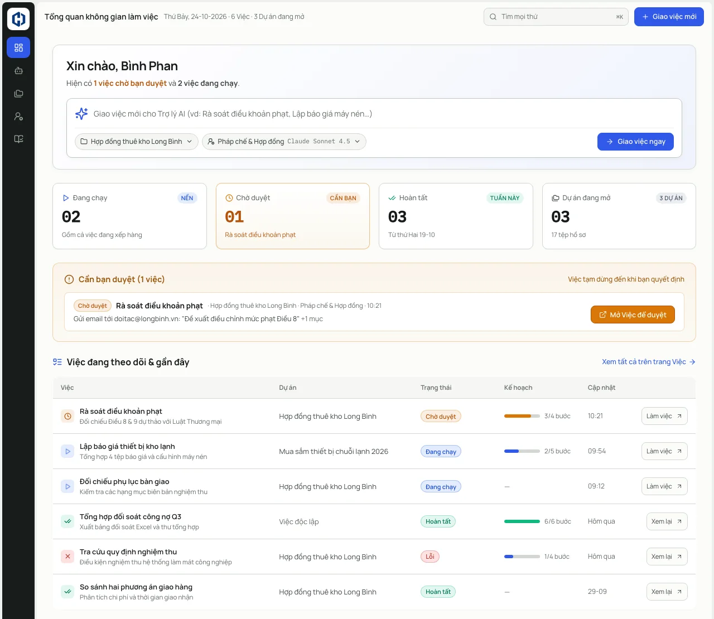Click Giao việc ngay button
714x619 pixels.
635,142
